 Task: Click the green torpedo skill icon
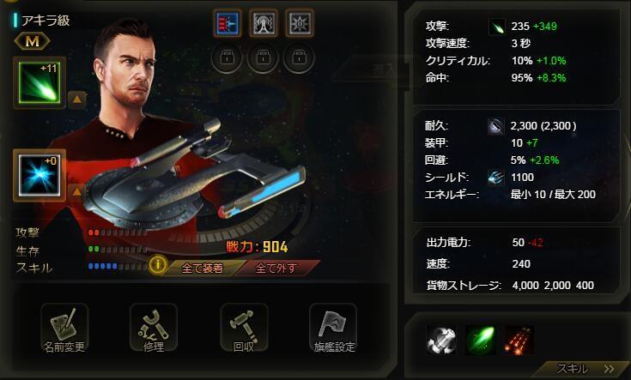pyautogui.click(x=480, y=341)
